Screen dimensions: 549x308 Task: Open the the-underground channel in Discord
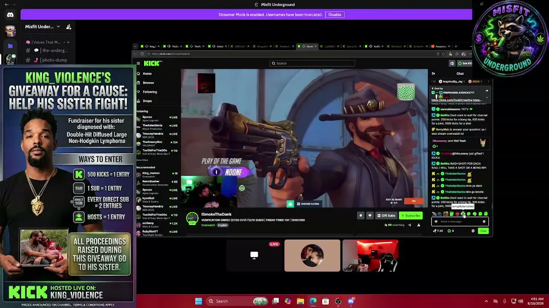coord(49,50)
